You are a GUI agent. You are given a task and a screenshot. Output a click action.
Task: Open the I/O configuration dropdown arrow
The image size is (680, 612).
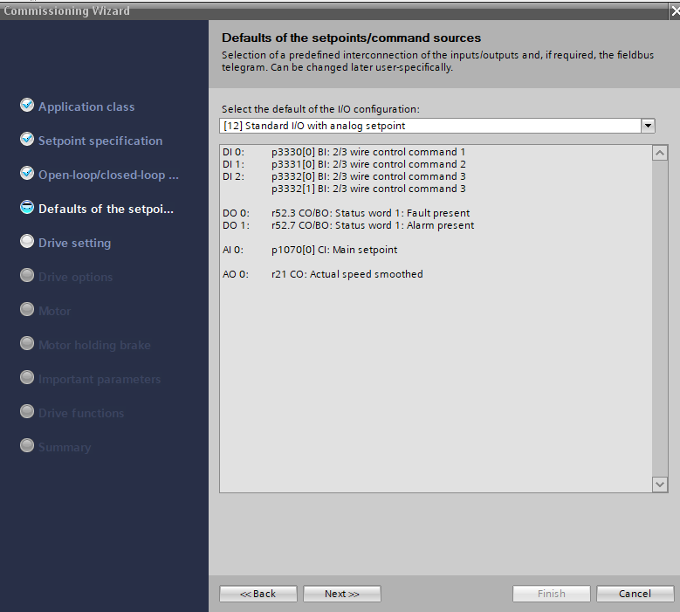(648, 126)
